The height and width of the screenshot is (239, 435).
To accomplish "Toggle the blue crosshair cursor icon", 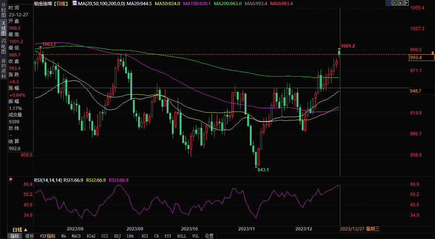I will click(388, 3).
